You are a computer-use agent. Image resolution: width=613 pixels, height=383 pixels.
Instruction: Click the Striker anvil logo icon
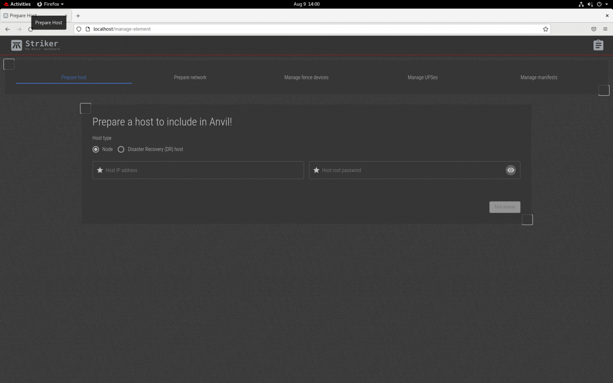click(x=16, y=45)
